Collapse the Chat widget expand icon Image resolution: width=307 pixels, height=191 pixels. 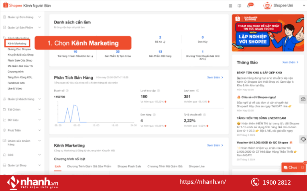302,167
